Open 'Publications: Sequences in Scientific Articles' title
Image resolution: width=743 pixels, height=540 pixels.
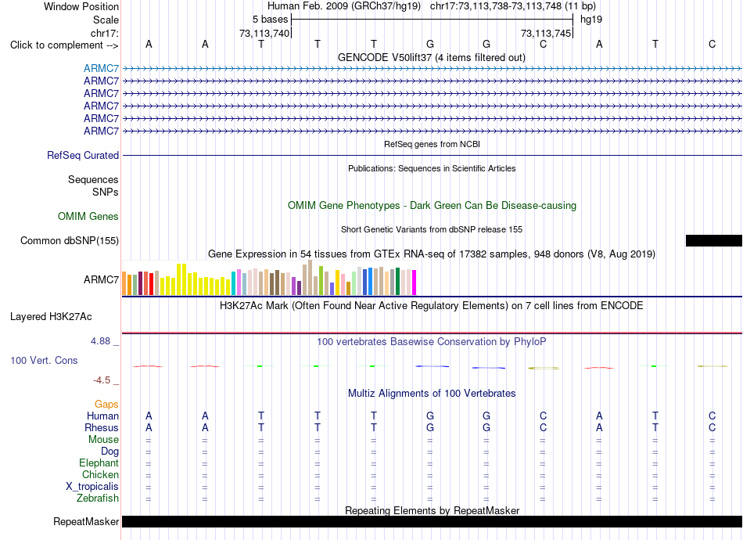[432, 168]
